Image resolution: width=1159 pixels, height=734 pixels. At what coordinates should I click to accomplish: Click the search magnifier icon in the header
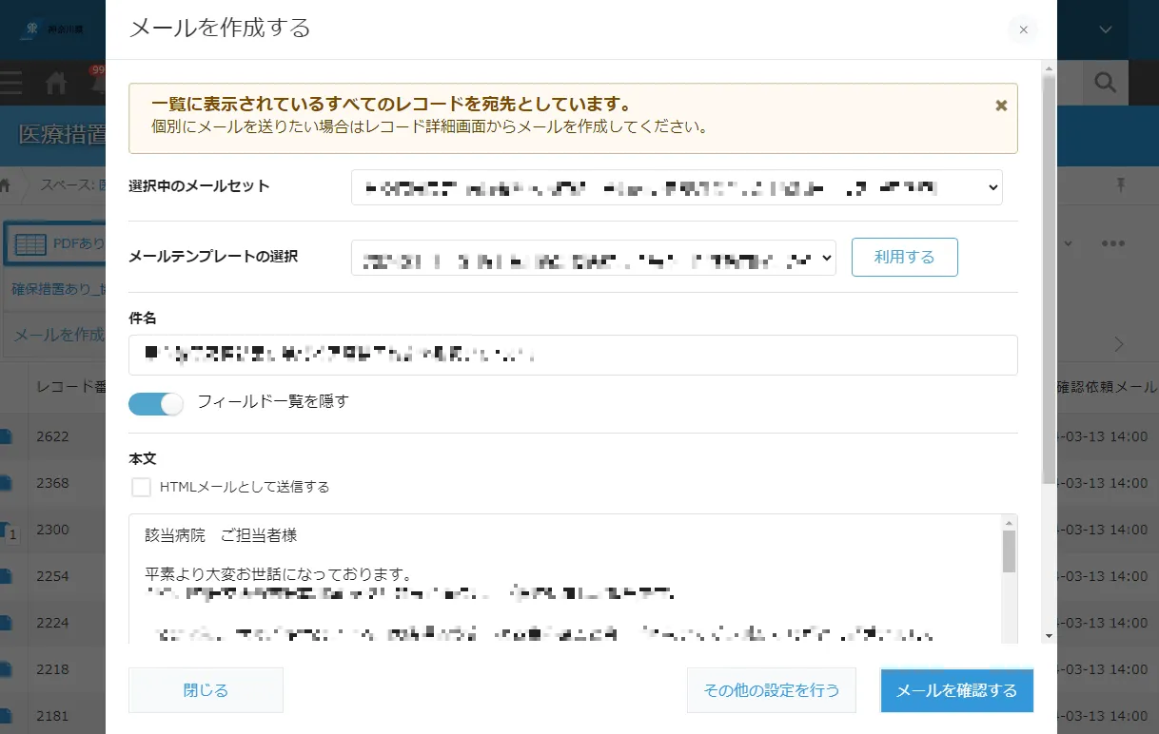(1105, 84)
